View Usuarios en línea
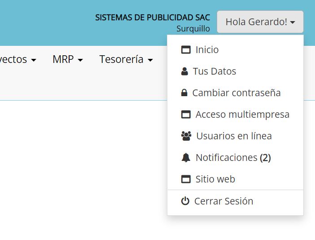Image resolution: width=315 pixels, height=240 pixels. tap(234, 136)
